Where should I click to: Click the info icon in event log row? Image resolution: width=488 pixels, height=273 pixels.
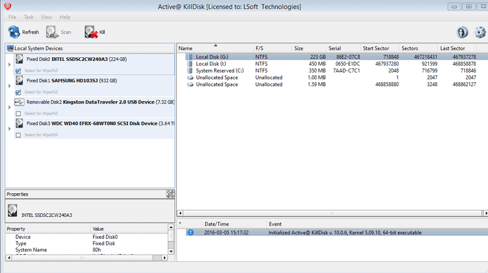pos(190,233)
